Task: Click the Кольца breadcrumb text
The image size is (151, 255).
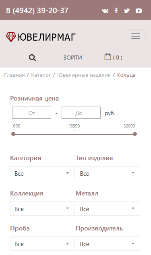Action: [126, 75]
